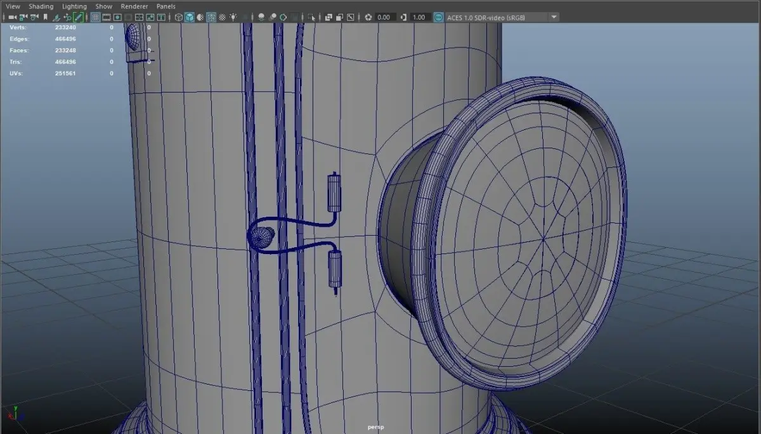Toggle the viewport Grid display
The image size is (761, 434).
click(x=96, y=17)
